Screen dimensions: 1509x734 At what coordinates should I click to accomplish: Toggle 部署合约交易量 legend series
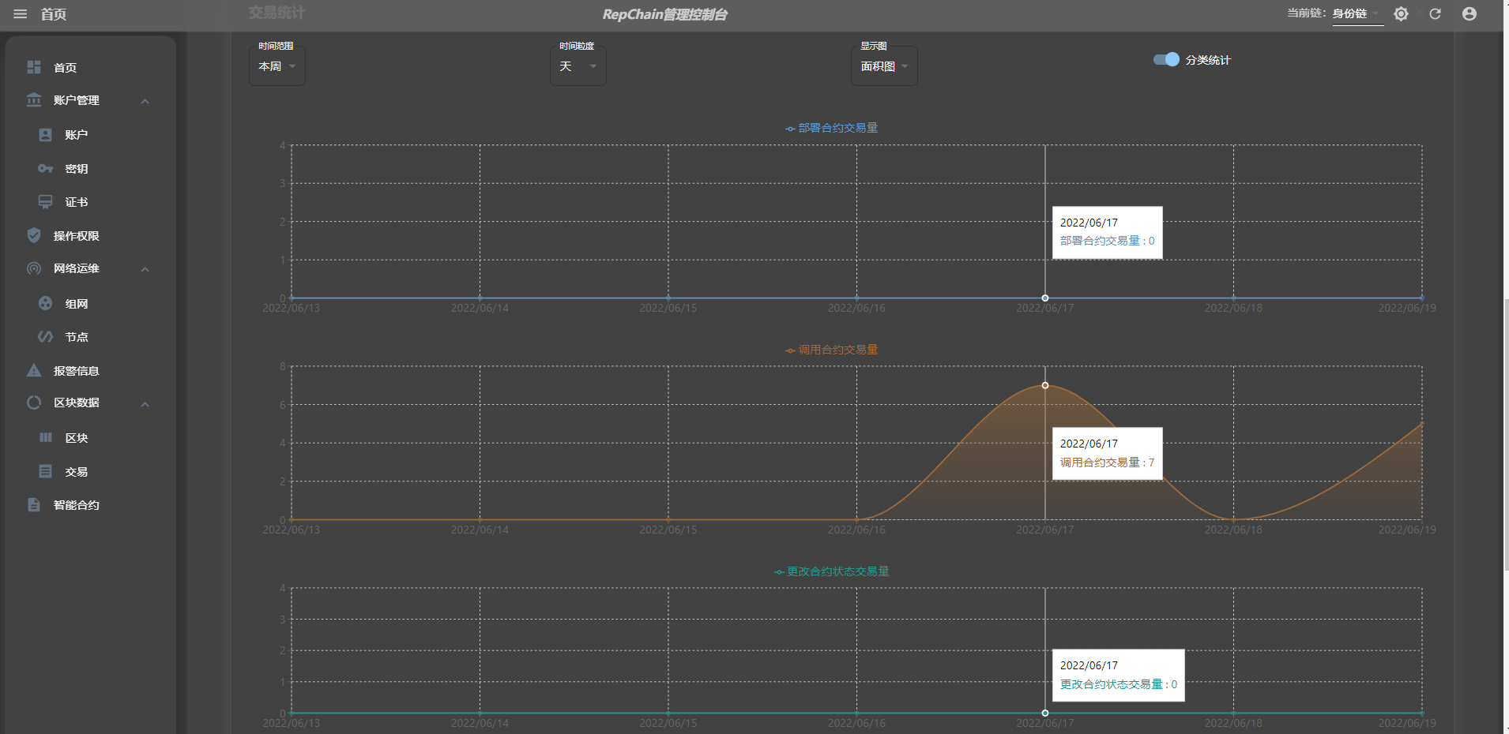(831, 128)
